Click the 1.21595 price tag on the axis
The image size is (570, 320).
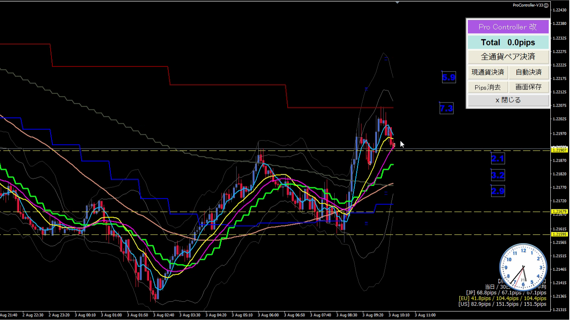[559, 234]
